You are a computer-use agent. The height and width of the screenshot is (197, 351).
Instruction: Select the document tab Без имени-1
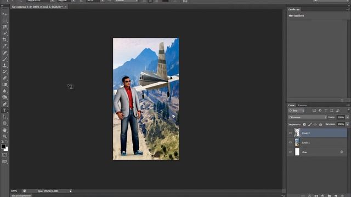(37, 7)
